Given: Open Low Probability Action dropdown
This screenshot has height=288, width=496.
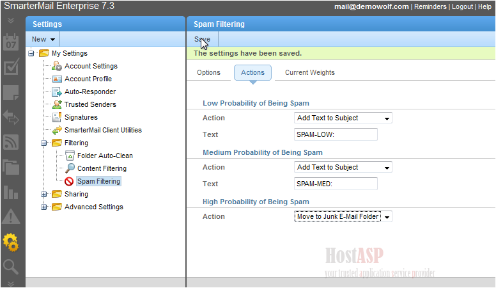Looking at the screenshot, I should tap(343, 118).
